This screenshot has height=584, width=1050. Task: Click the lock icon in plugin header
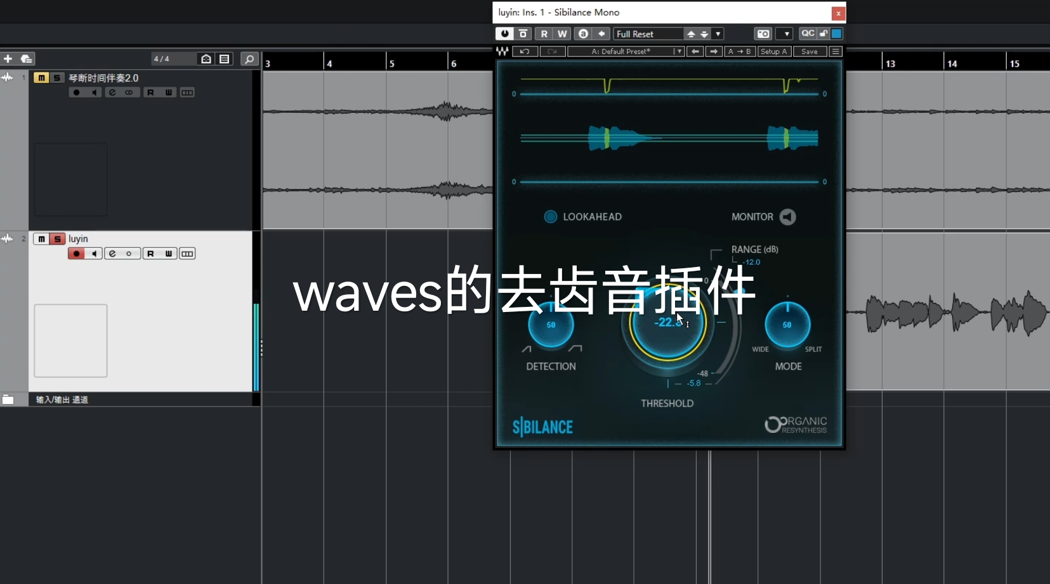coord(824,34)
